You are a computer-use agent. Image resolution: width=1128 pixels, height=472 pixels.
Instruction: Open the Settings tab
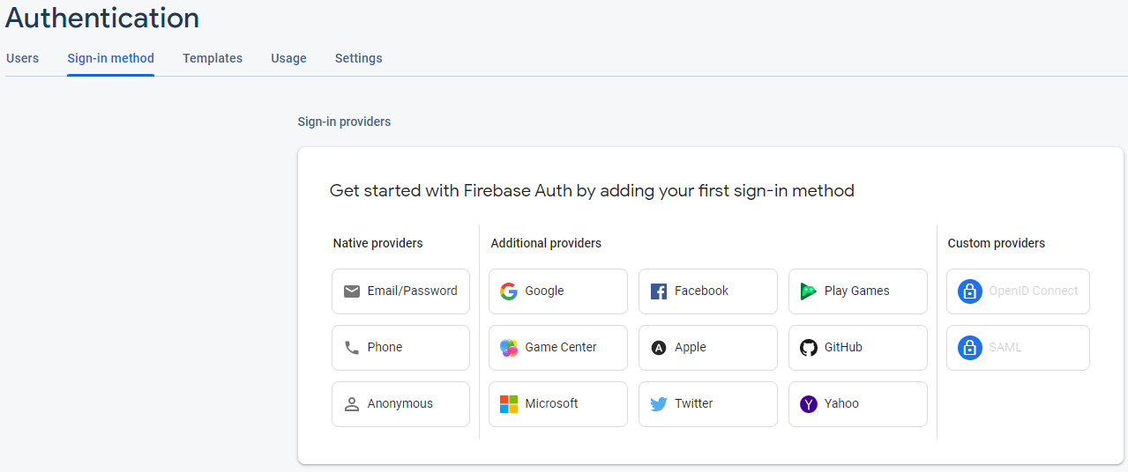point(358,58)
